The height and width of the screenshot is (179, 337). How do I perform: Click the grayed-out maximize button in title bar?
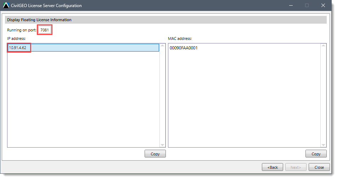[307, 5]
